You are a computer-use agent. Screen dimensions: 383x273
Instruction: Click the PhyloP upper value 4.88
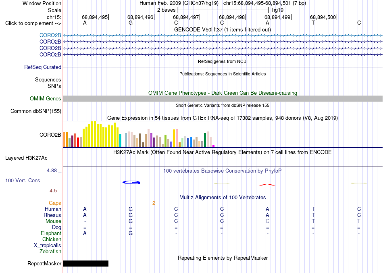(52, 171)
